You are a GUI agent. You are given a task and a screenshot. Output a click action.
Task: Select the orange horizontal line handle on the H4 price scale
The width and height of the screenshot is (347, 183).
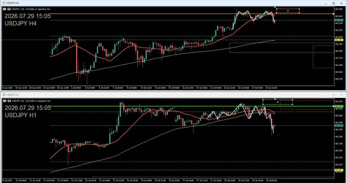[x=333, y=14]
